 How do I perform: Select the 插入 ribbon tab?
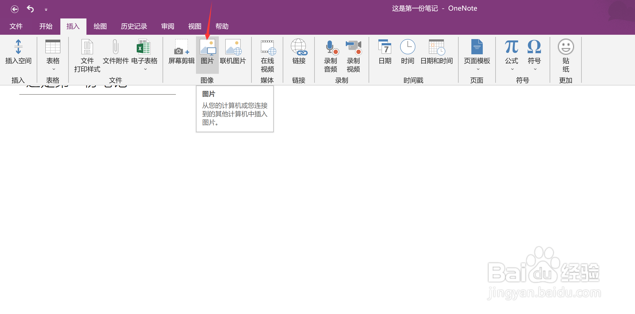click(x=73, y=26)
